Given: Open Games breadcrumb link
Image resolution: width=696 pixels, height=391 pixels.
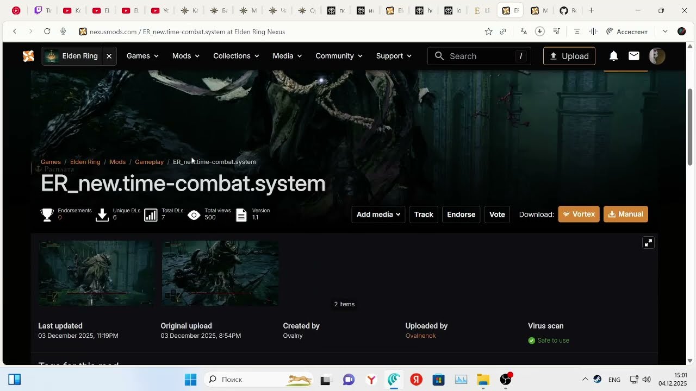Looking at the screenshot, I should (x=51, y=162).
